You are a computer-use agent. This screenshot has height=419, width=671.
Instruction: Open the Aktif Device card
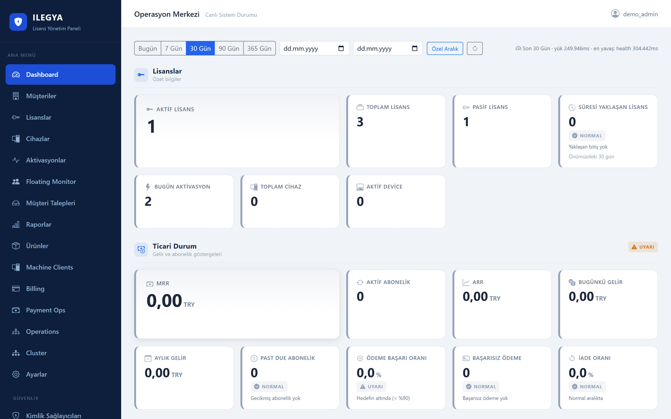tap(396, 202)
